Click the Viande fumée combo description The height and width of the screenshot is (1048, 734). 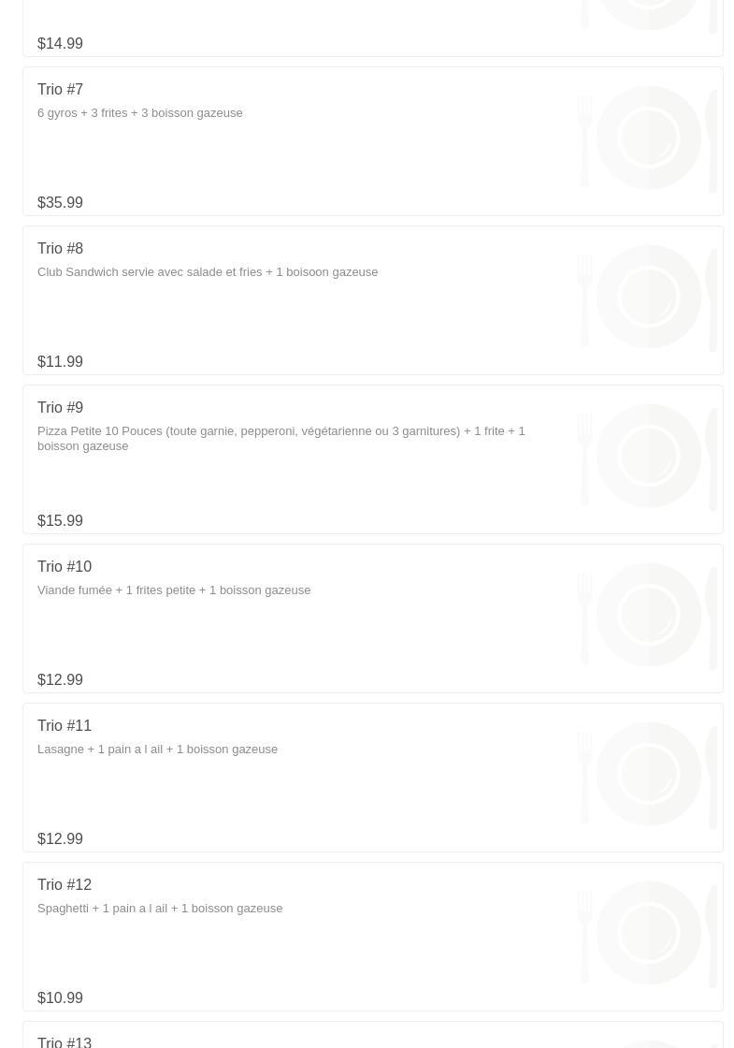click(174, 590)
